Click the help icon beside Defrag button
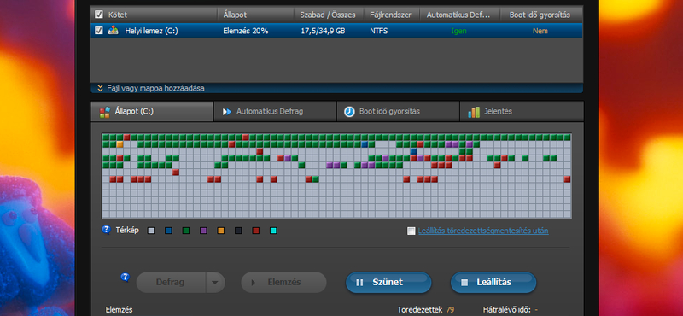The width and height of the screenshot is (683, 316). click(x=126, y=278)
